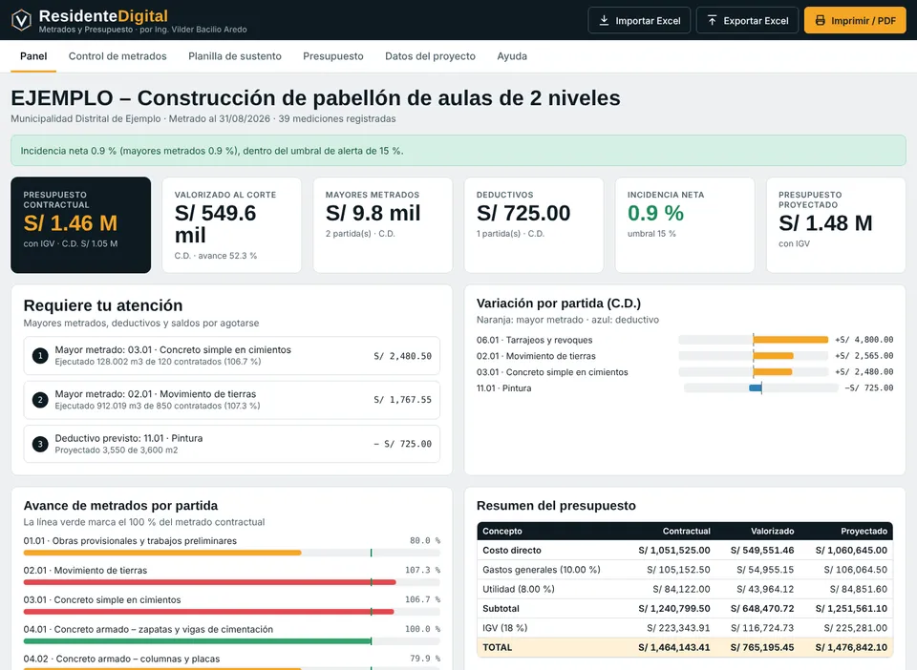The width and height of the screenshot is (917, 670).
Task: Click the Subtotal contractual value S/ 1,240,799.50
Action: click(x=674, y=609)
